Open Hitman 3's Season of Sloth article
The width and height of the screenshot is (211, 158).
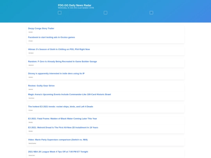tap(59, 49)
